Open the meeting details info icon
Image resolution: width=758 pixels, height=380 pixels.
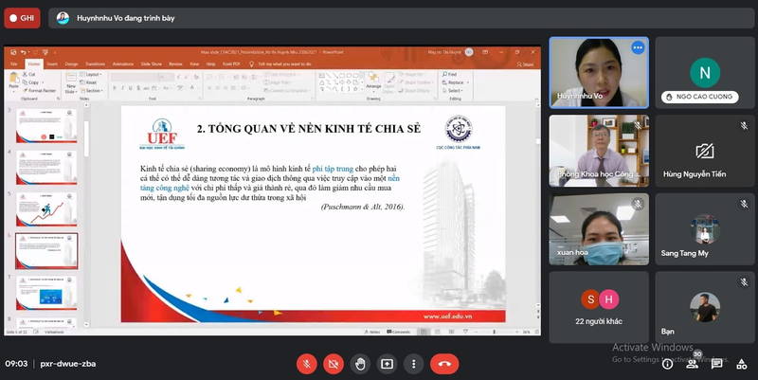pyautogui.click(x=667, y=363)
